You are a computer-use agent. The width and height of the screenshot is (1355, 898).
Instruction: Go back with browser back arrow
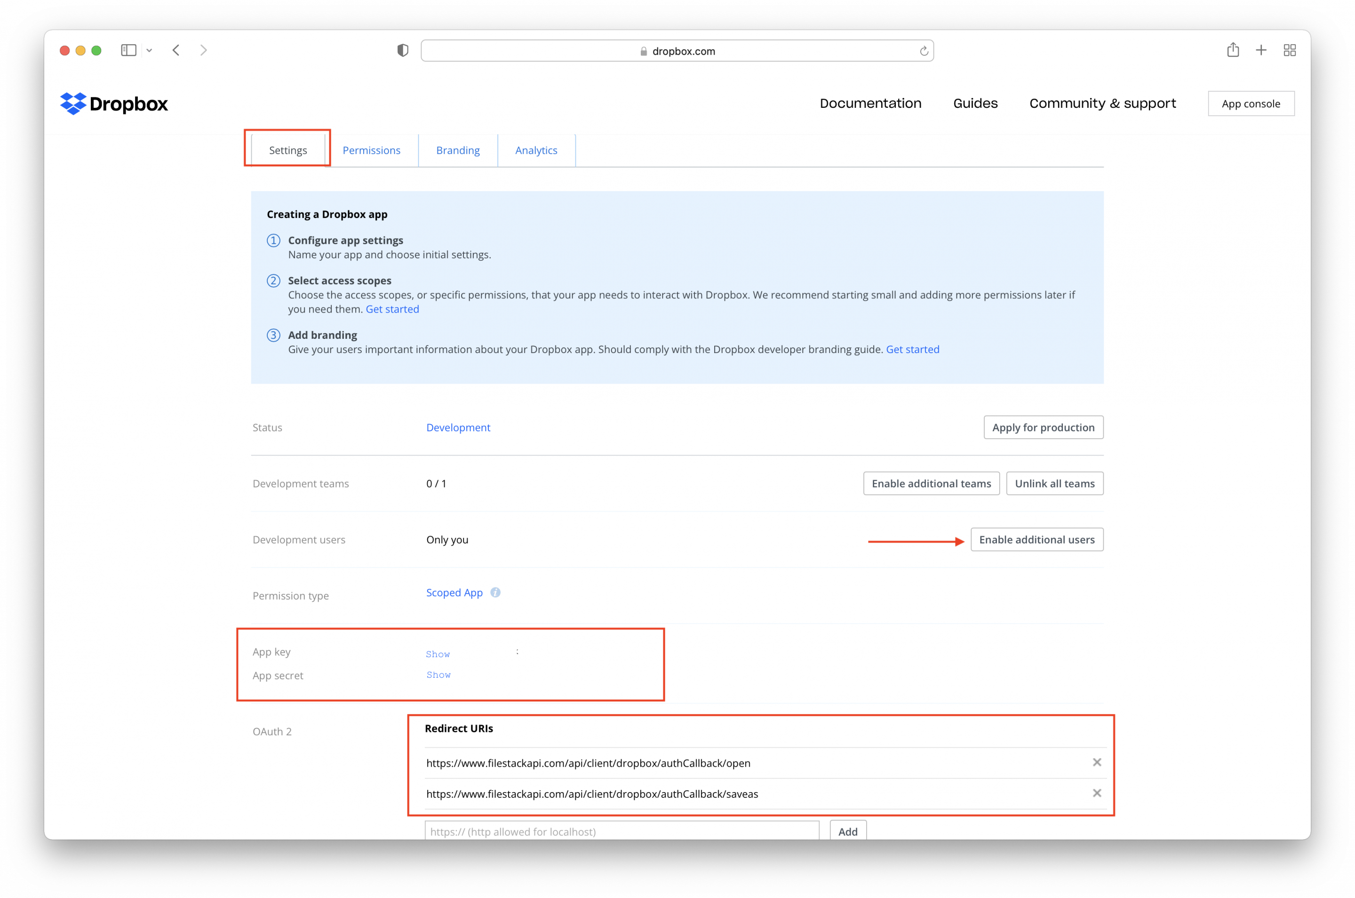click(176, 50)
